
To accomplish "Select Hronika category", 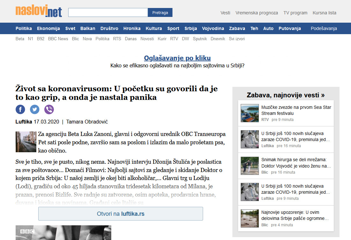I will coord(132,28).
